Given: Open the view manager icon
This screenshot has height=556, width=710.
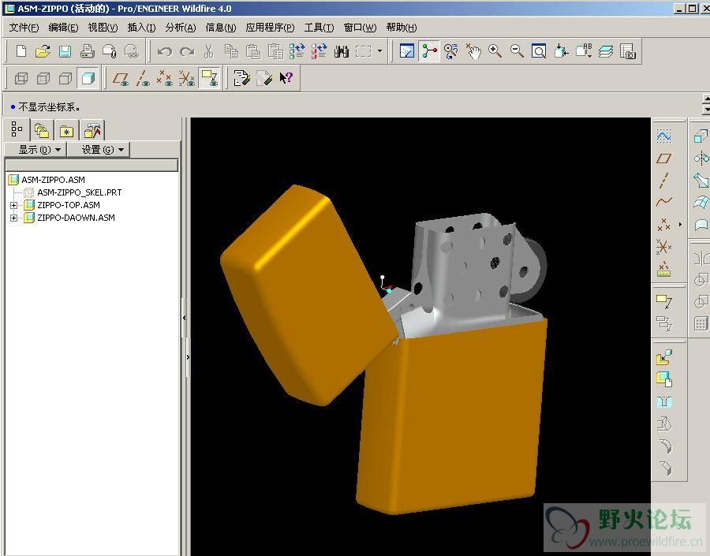Looking at the screenshot, I should click(628, 51).
